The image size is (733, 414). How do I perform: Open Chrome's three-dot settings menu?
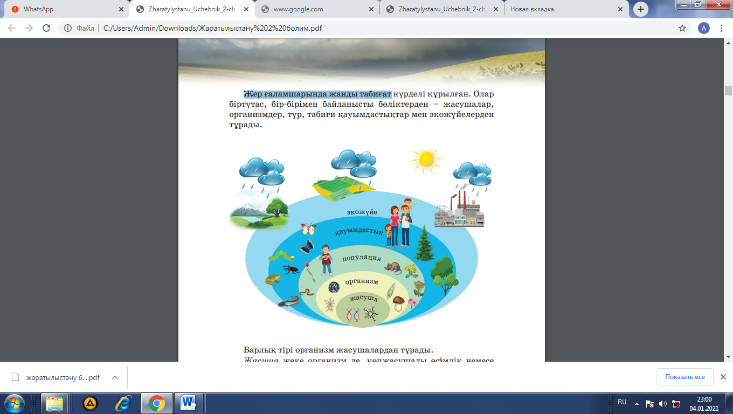pyautogui.click(x=721, y=28)
